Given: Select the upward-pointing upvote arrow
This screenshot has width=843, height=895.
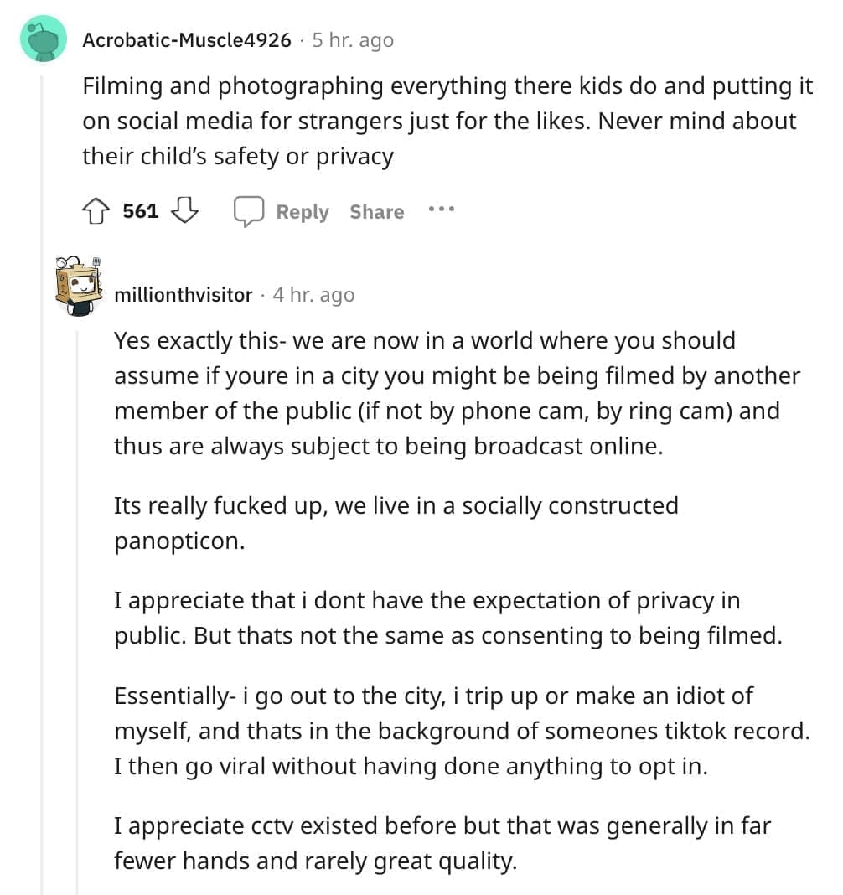Looking at the screenshot, I should 96,211.
